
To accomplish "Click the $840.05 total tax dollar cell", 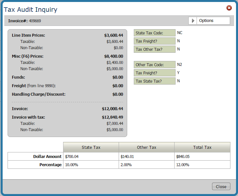I will point(202,156).
